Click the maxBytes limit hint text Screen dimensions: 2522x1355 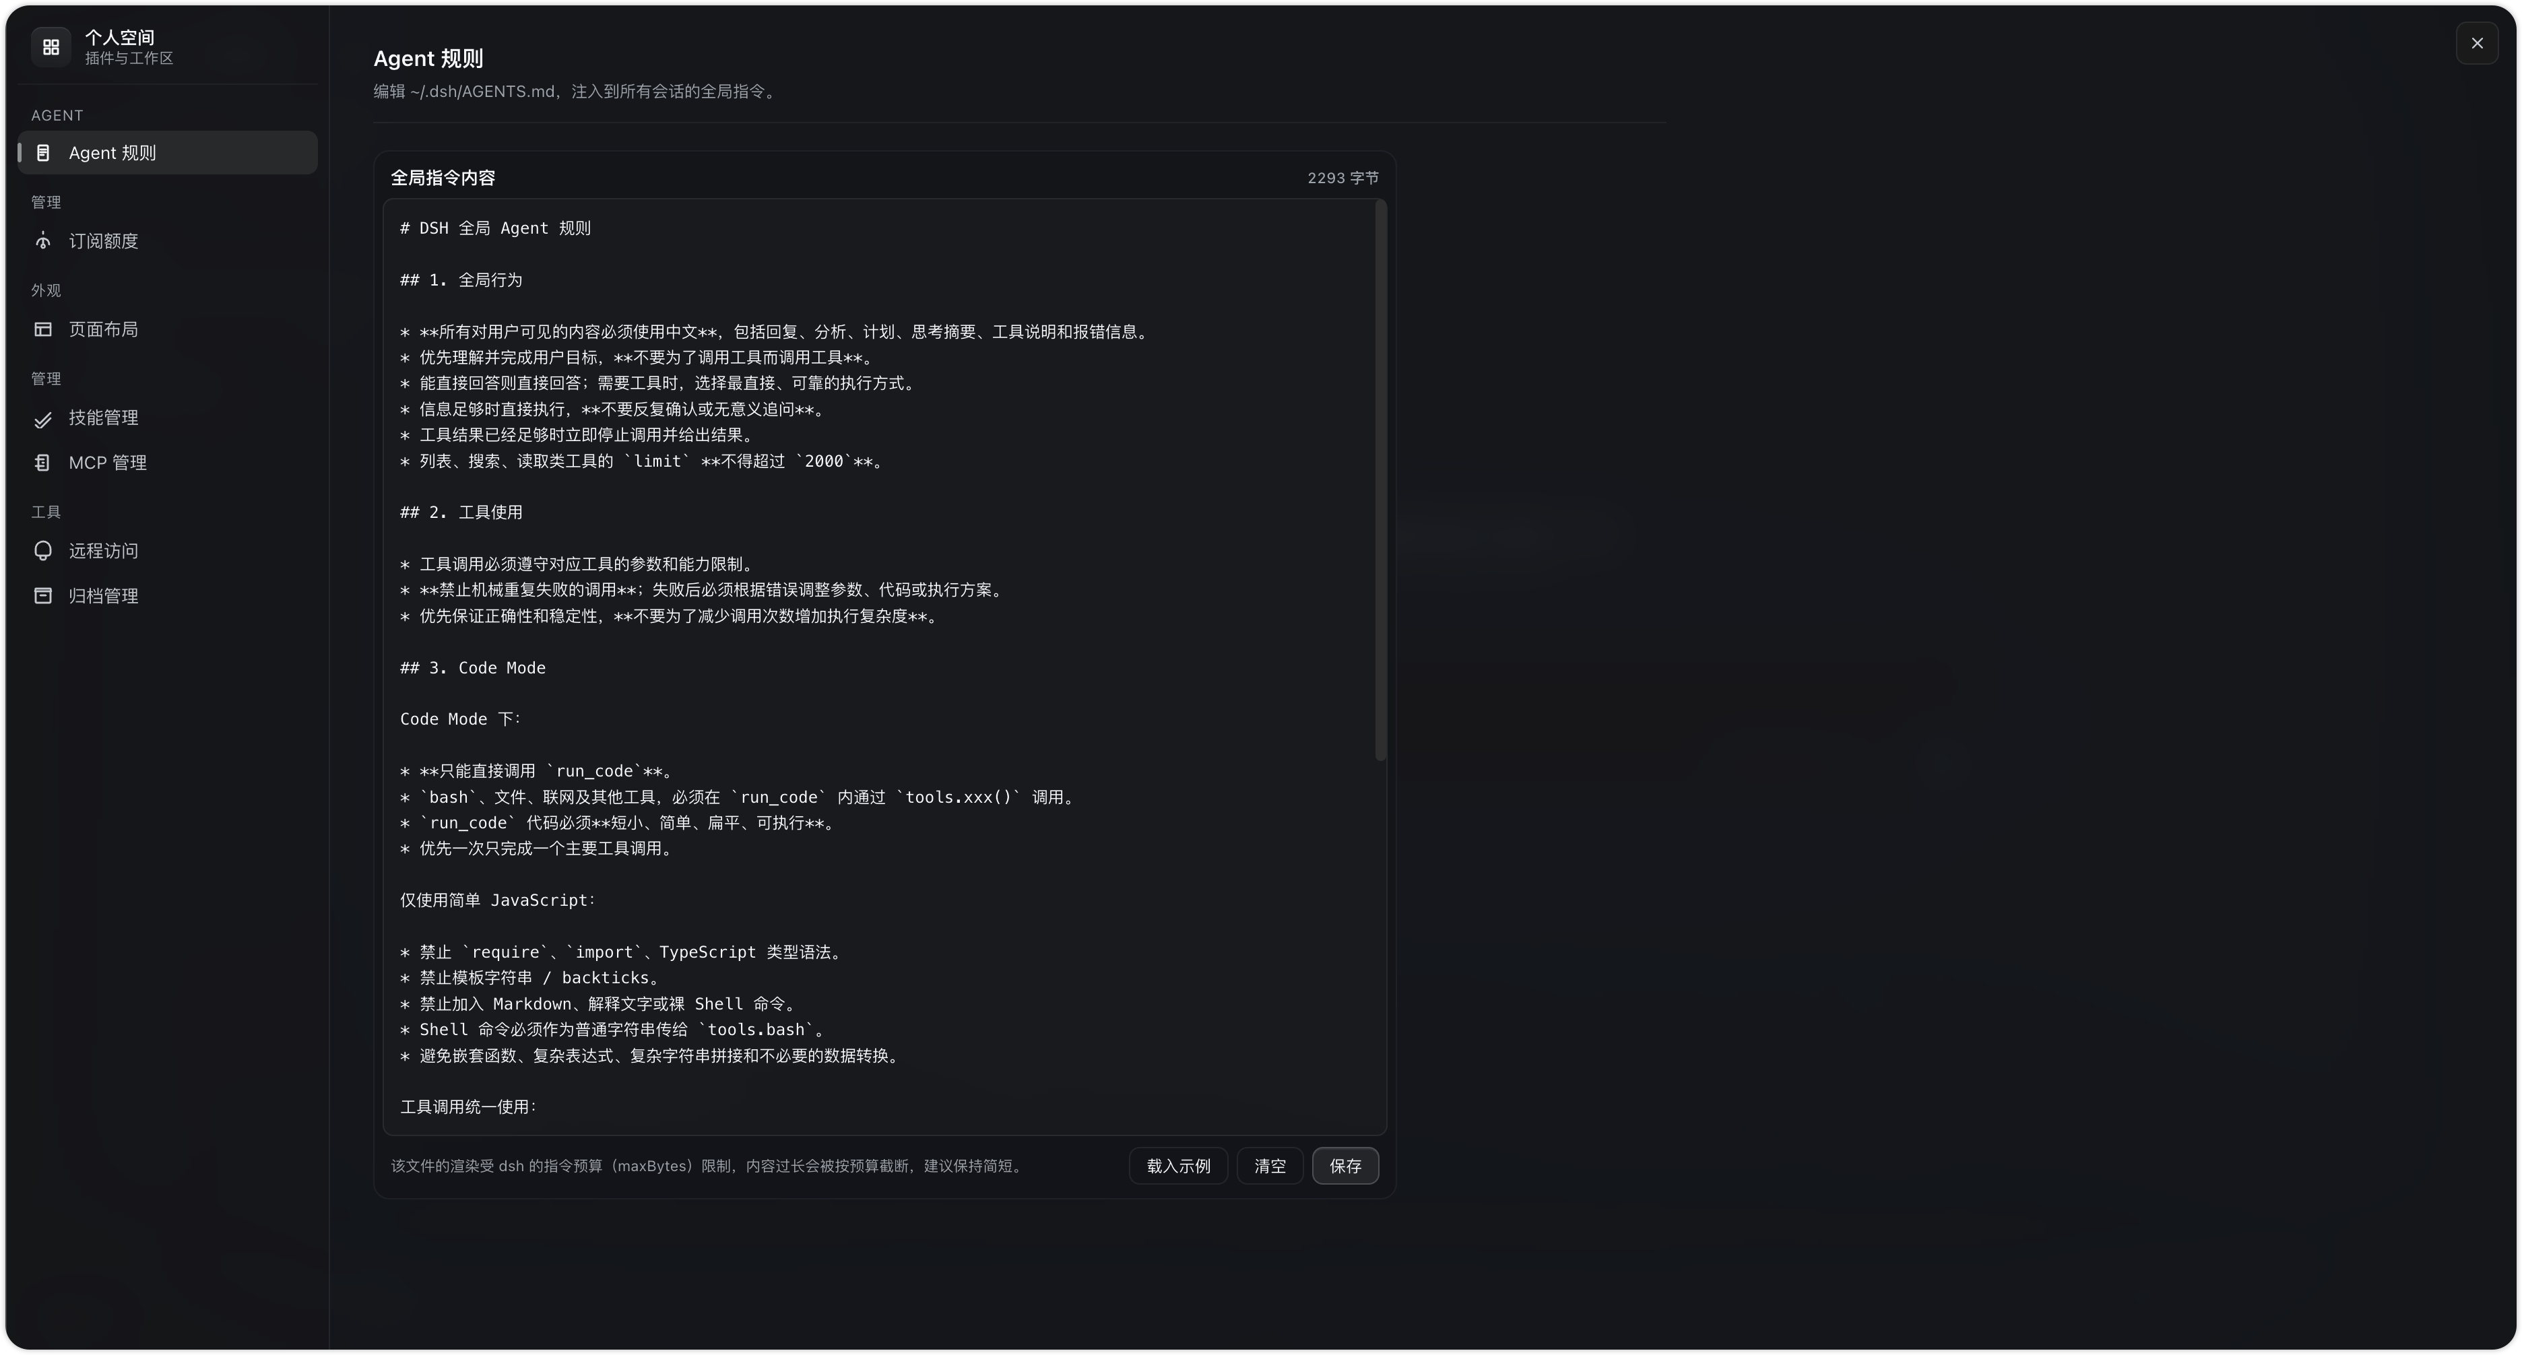708,1166
